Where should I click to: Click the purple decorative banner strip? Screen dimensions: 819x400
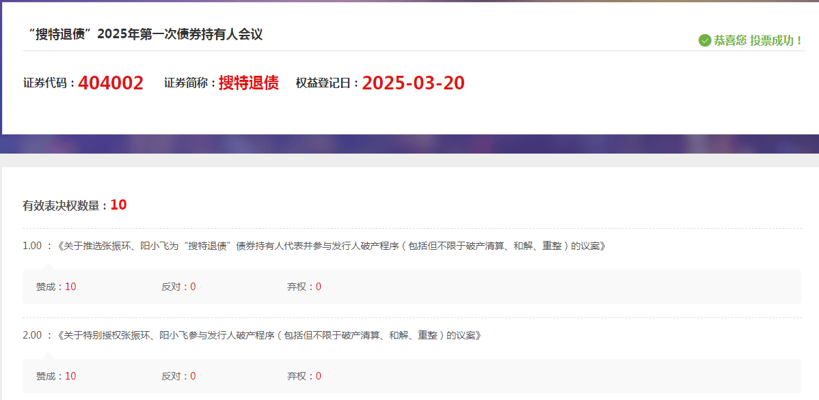tap(410, 144)
